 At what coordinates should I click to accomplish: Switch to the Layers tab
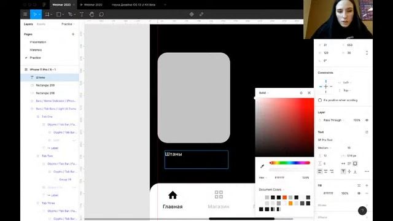click(28, 24)
